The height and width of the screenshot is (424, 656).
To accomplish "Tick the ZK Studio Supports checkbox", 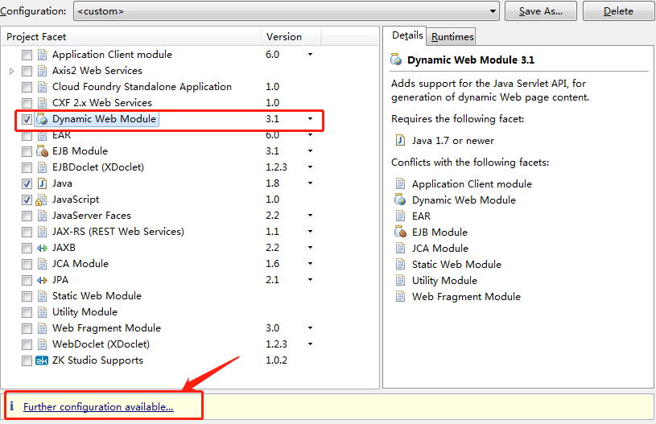I will pyautogui.click(x=27, y=361).
